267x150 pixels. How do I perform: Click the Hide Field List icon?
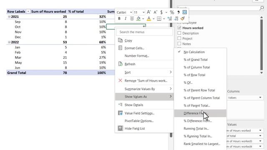(120, 128)
